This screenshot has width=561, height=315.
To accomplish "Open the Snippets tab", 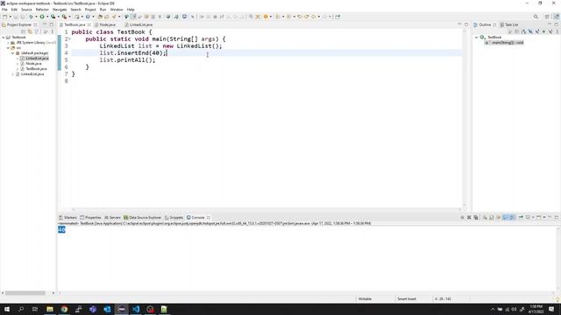I will click(x=174, y=218).
